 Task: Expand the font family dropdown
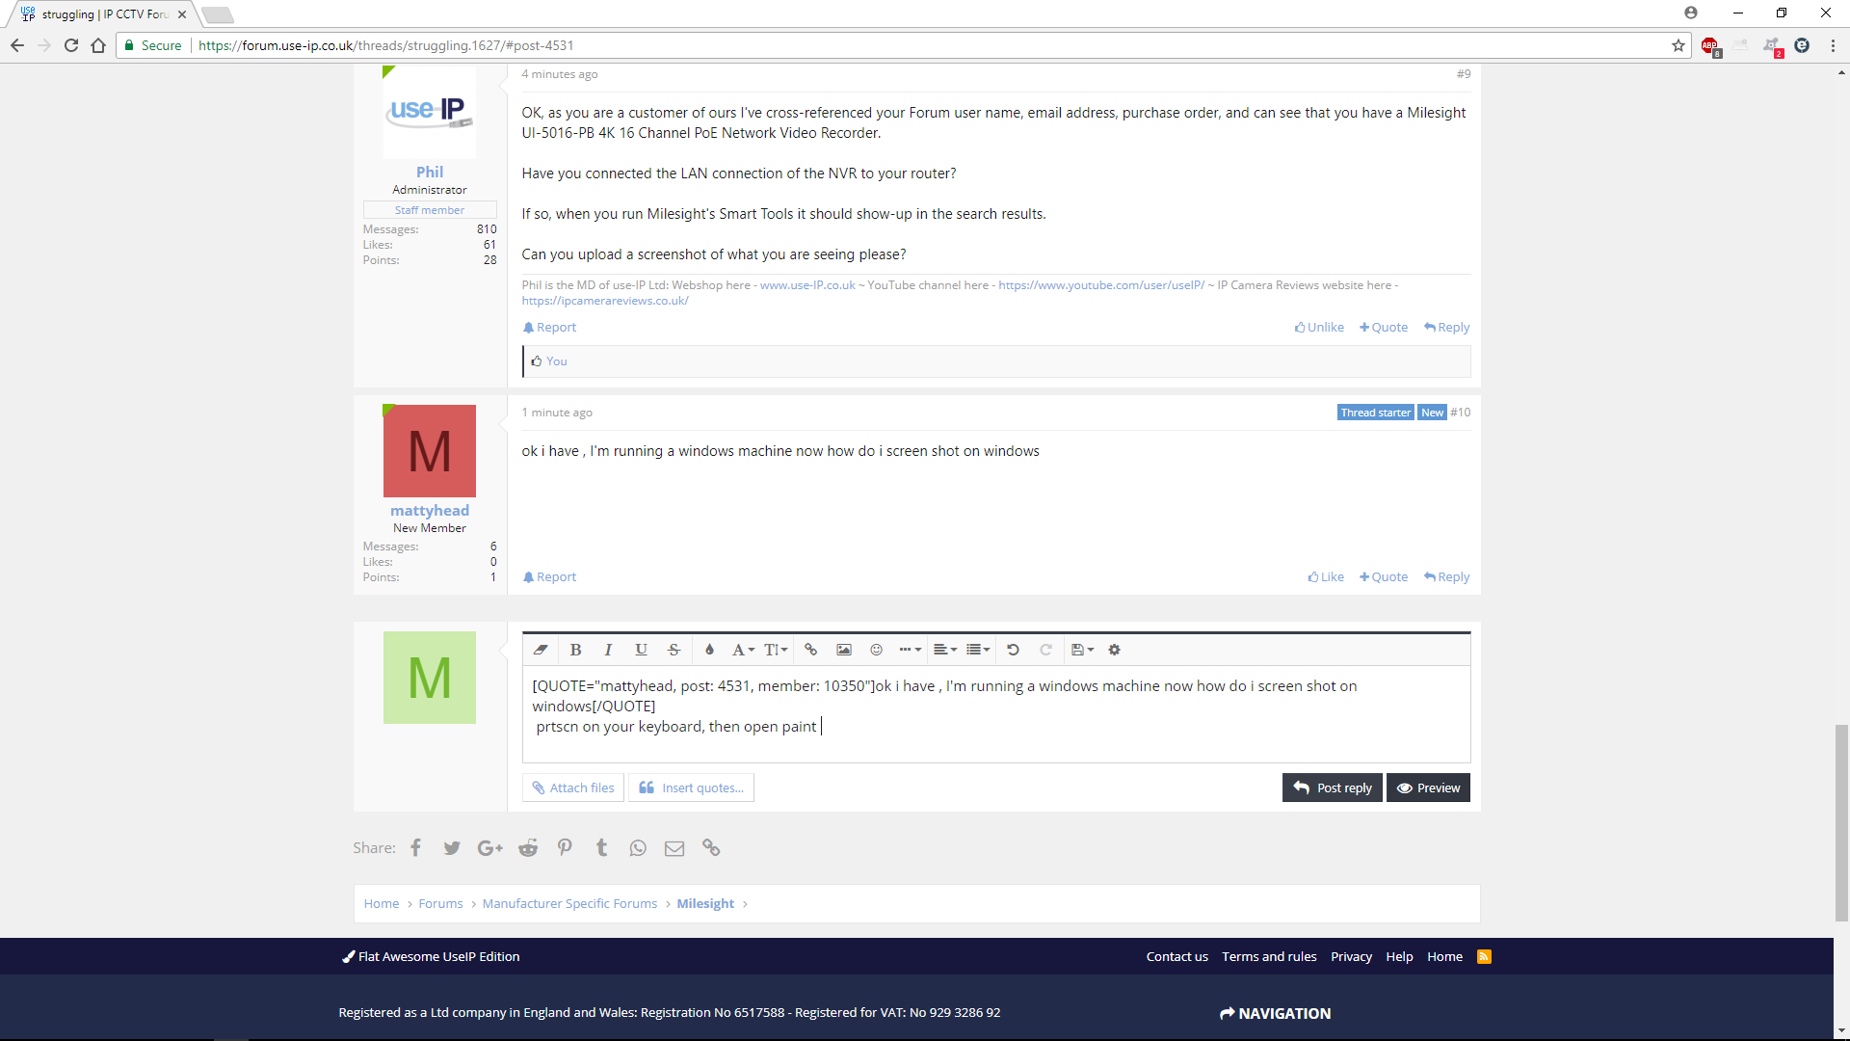point(742,650)
